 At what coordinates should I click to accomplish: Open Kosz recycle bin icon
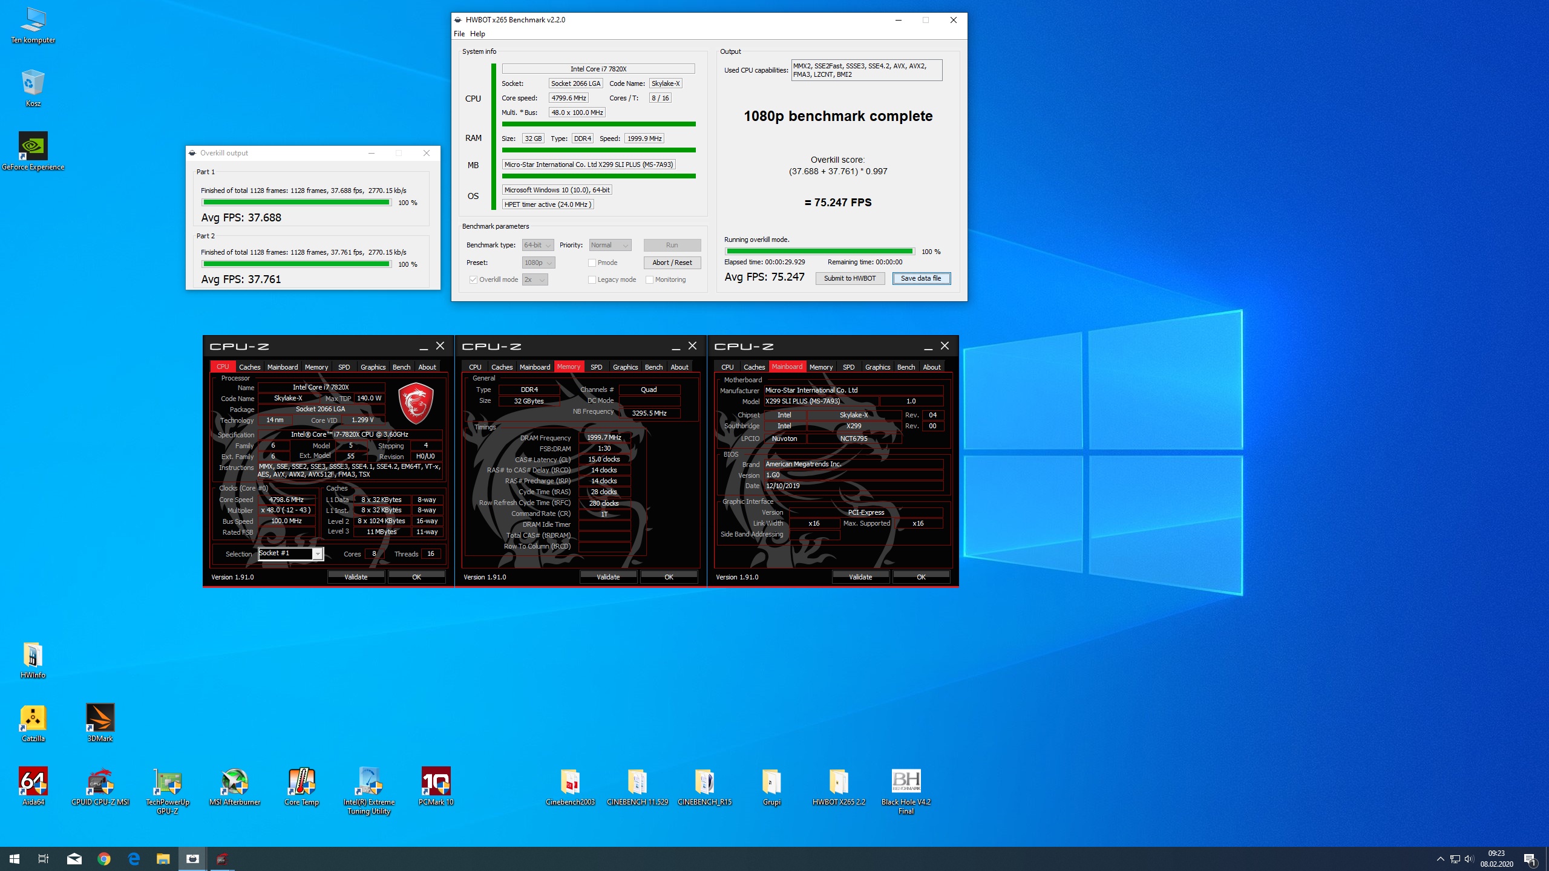(33, 88)
